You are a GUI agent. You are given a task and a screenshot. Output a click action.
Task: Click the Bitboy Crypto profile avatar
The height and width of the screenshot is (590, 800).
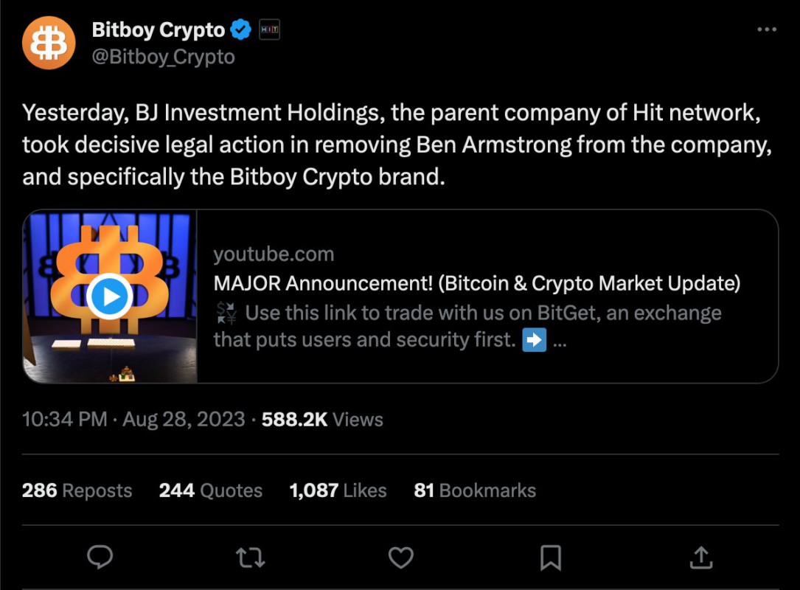[x=49, y=42]
